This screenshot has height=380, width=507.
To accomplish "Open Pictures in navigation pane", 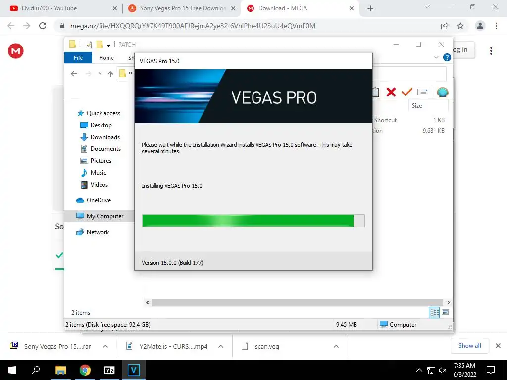I will pos(96,161).
